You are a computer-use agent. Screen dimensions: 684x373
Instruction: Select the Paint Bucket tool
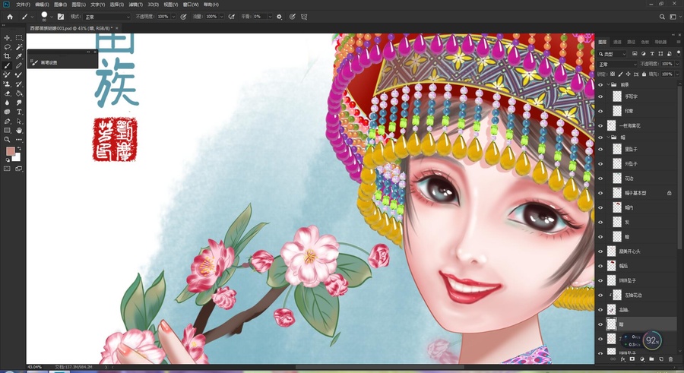coord(19,93)
